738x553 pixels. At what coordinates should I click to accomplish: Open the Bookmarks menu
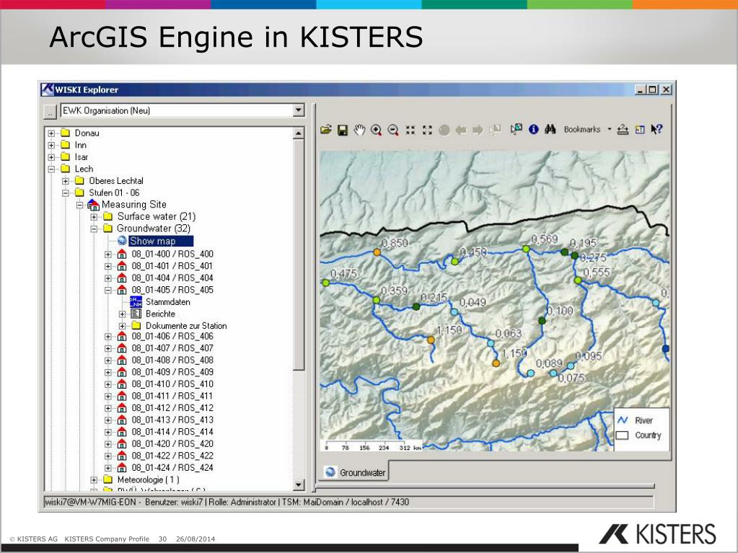point(582,129)
